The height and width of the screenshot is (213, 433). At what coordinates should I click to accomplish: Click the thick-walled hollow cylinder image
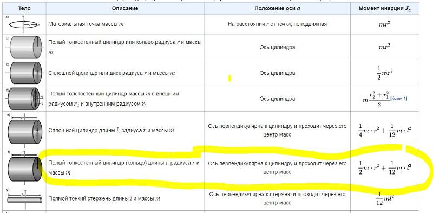coord(25,99)
